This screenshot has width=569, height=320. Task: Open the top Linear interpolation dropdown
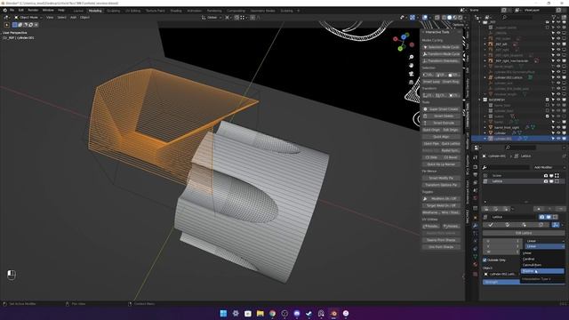tap(545, 241)
